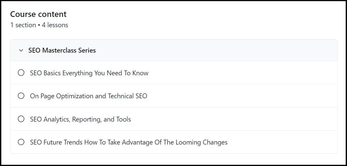The height and width of the screenshot is (166, 347).
Task: Click the '1 section' summary text
Action: point(23,25)
